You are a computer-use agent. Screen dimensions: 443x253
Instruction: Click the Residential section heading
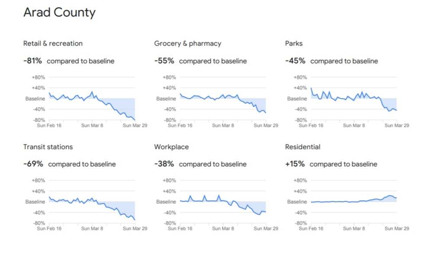302,147
